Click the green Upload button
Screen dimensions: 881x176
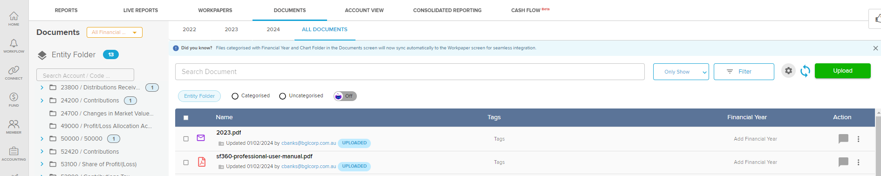tap(842, 71)
